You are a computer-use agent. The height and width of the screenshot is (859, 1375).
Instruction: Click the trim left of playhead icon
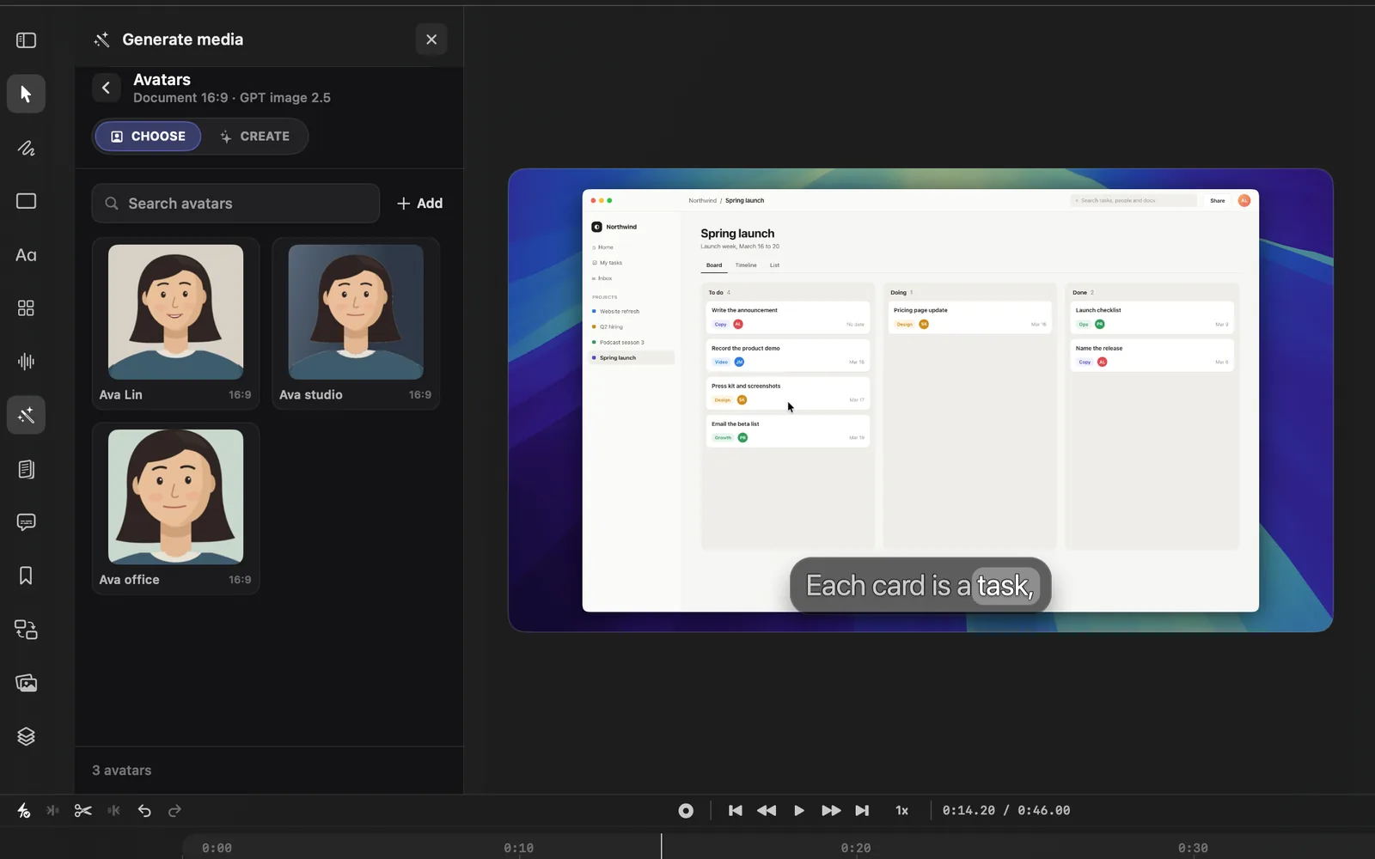click(x=53, y=810)
